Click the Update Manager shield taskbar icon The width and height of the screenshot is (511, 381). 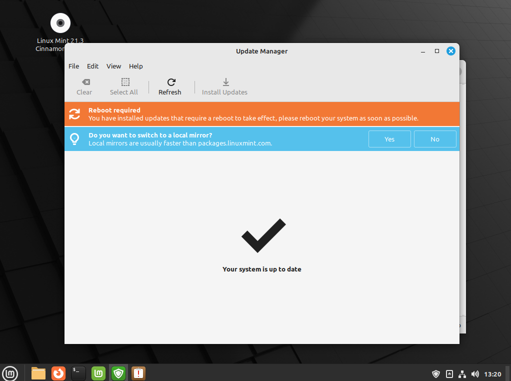coord(118,373)
